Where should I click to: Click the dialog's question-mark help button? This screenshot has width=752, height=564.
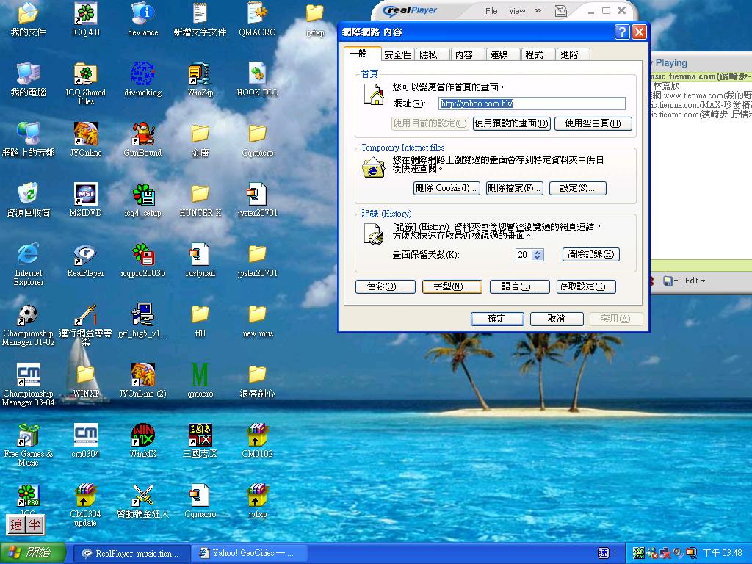[622, 32]
